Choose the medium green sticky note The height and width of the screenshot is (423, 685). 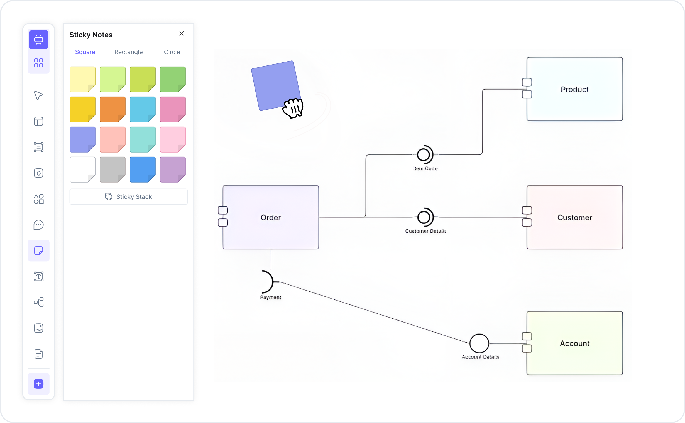coord(173,80)
